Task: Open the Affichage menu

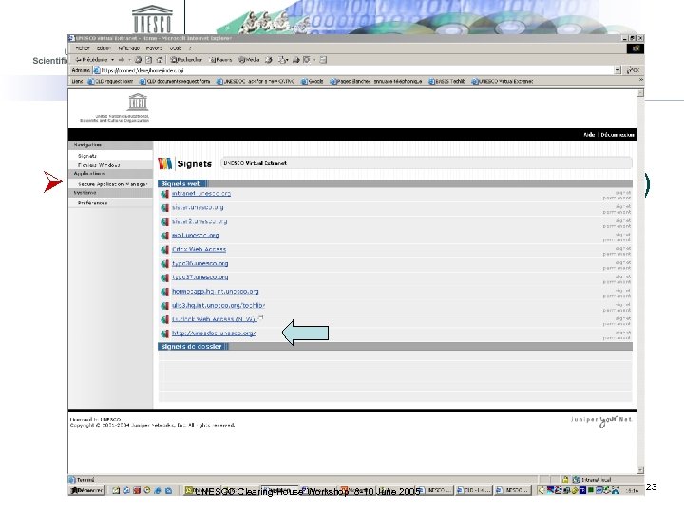Action: 128,48
